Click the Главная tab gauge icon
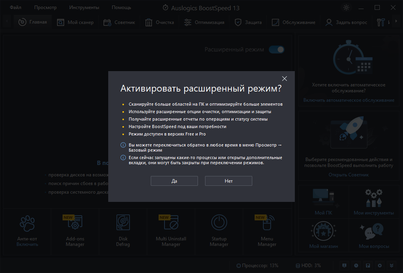The width and height of the screenshot is (403, 273). point(22,22)
